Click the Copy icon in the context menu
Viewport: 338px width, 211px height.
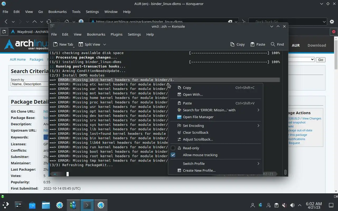coord(179,88)
